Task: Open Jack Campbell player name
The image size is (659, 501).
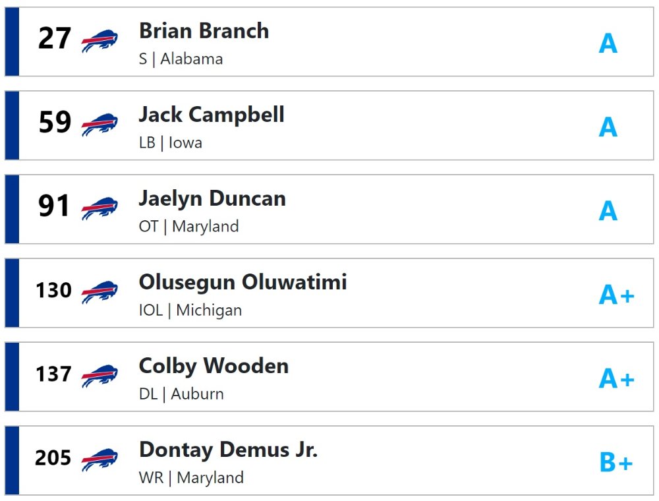Action: click(x=212, y=115)
